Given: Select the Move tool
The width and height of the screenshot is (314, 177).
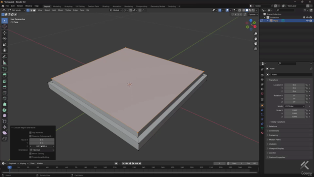Looking at the screenshot, I should (4, 33).
